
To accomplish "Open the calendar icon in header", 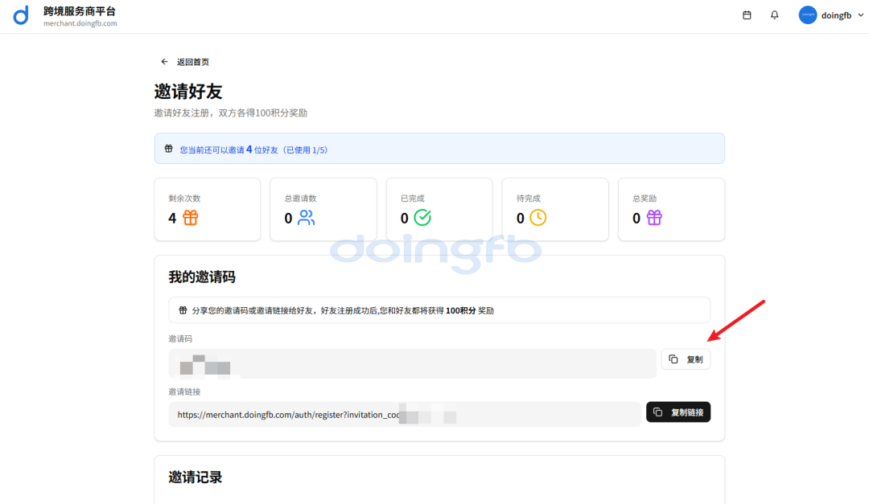I will (x=747, y=15).
